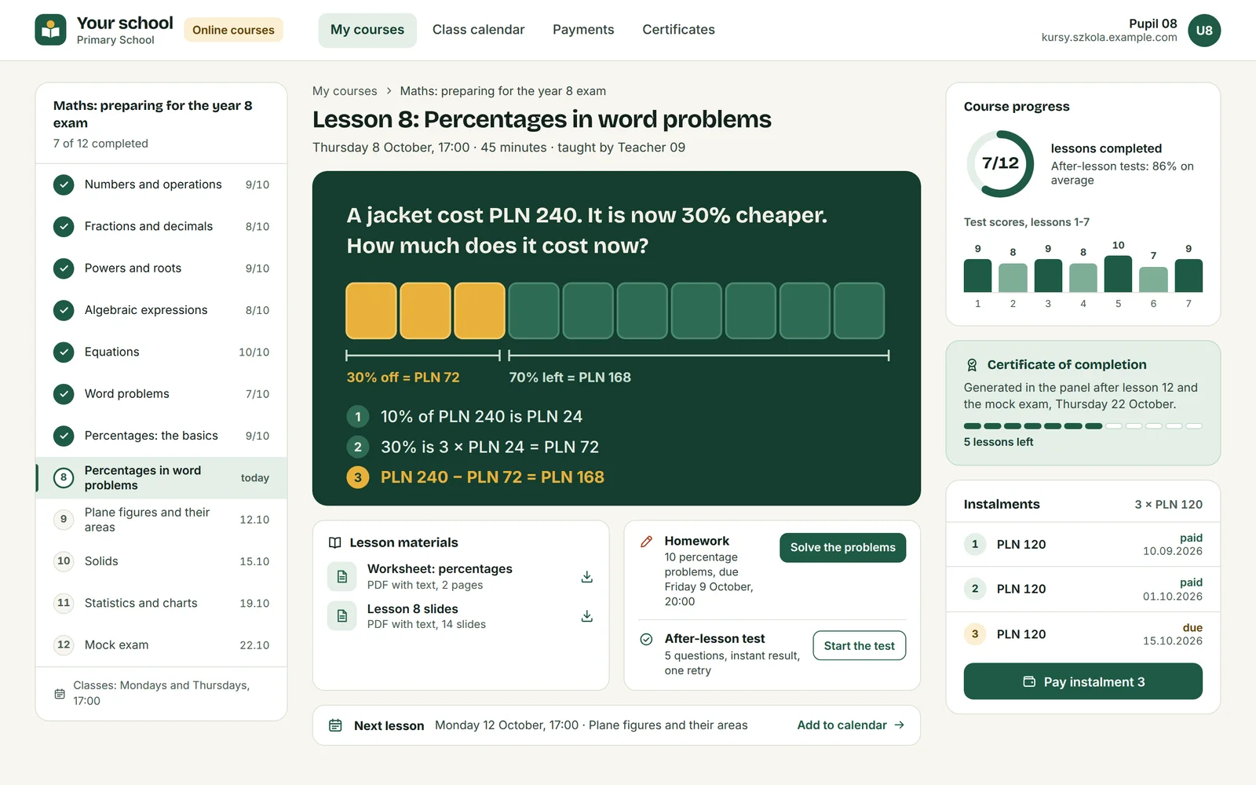Viewport: 1256px width, 785px height.
Task: Open the Powers and roots lesson
Action: [x=161, y=268]
